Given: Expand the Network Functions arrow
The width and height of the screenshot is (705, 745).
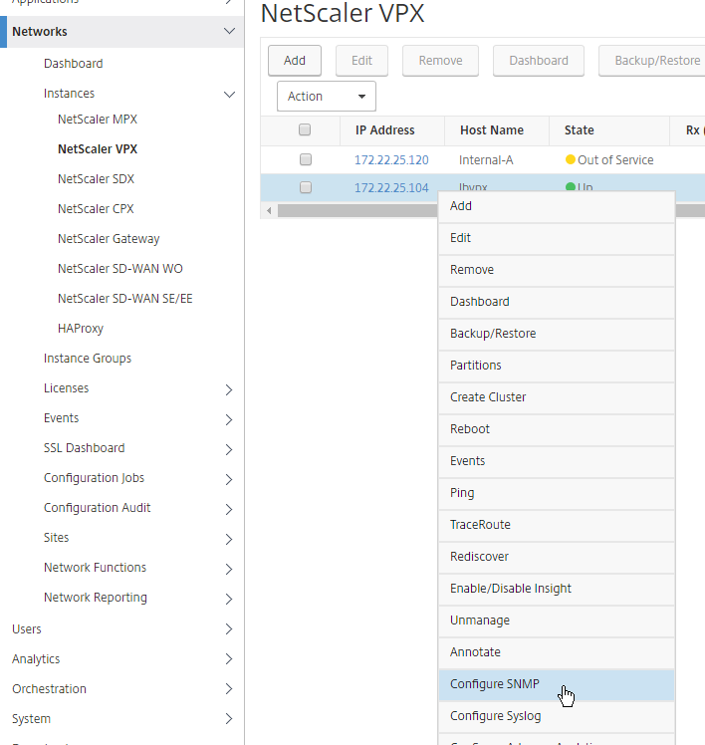Looking at the screenshot, I should (228, 569).
